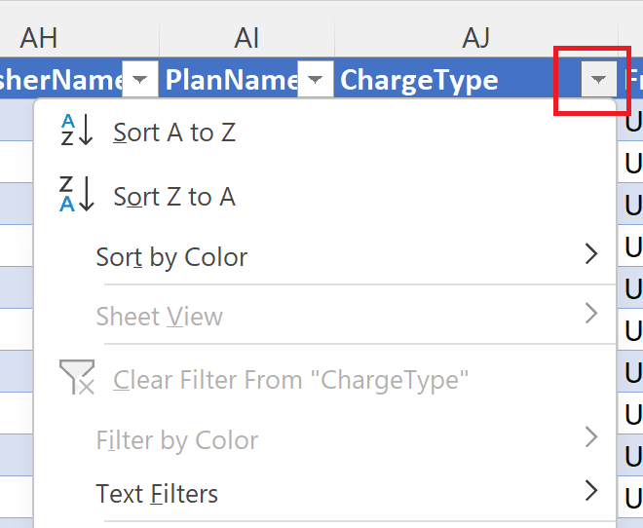Open the ChargeType filter dropdown button
Viewport: 643px width, 528px height.
(x=598, y=80)
